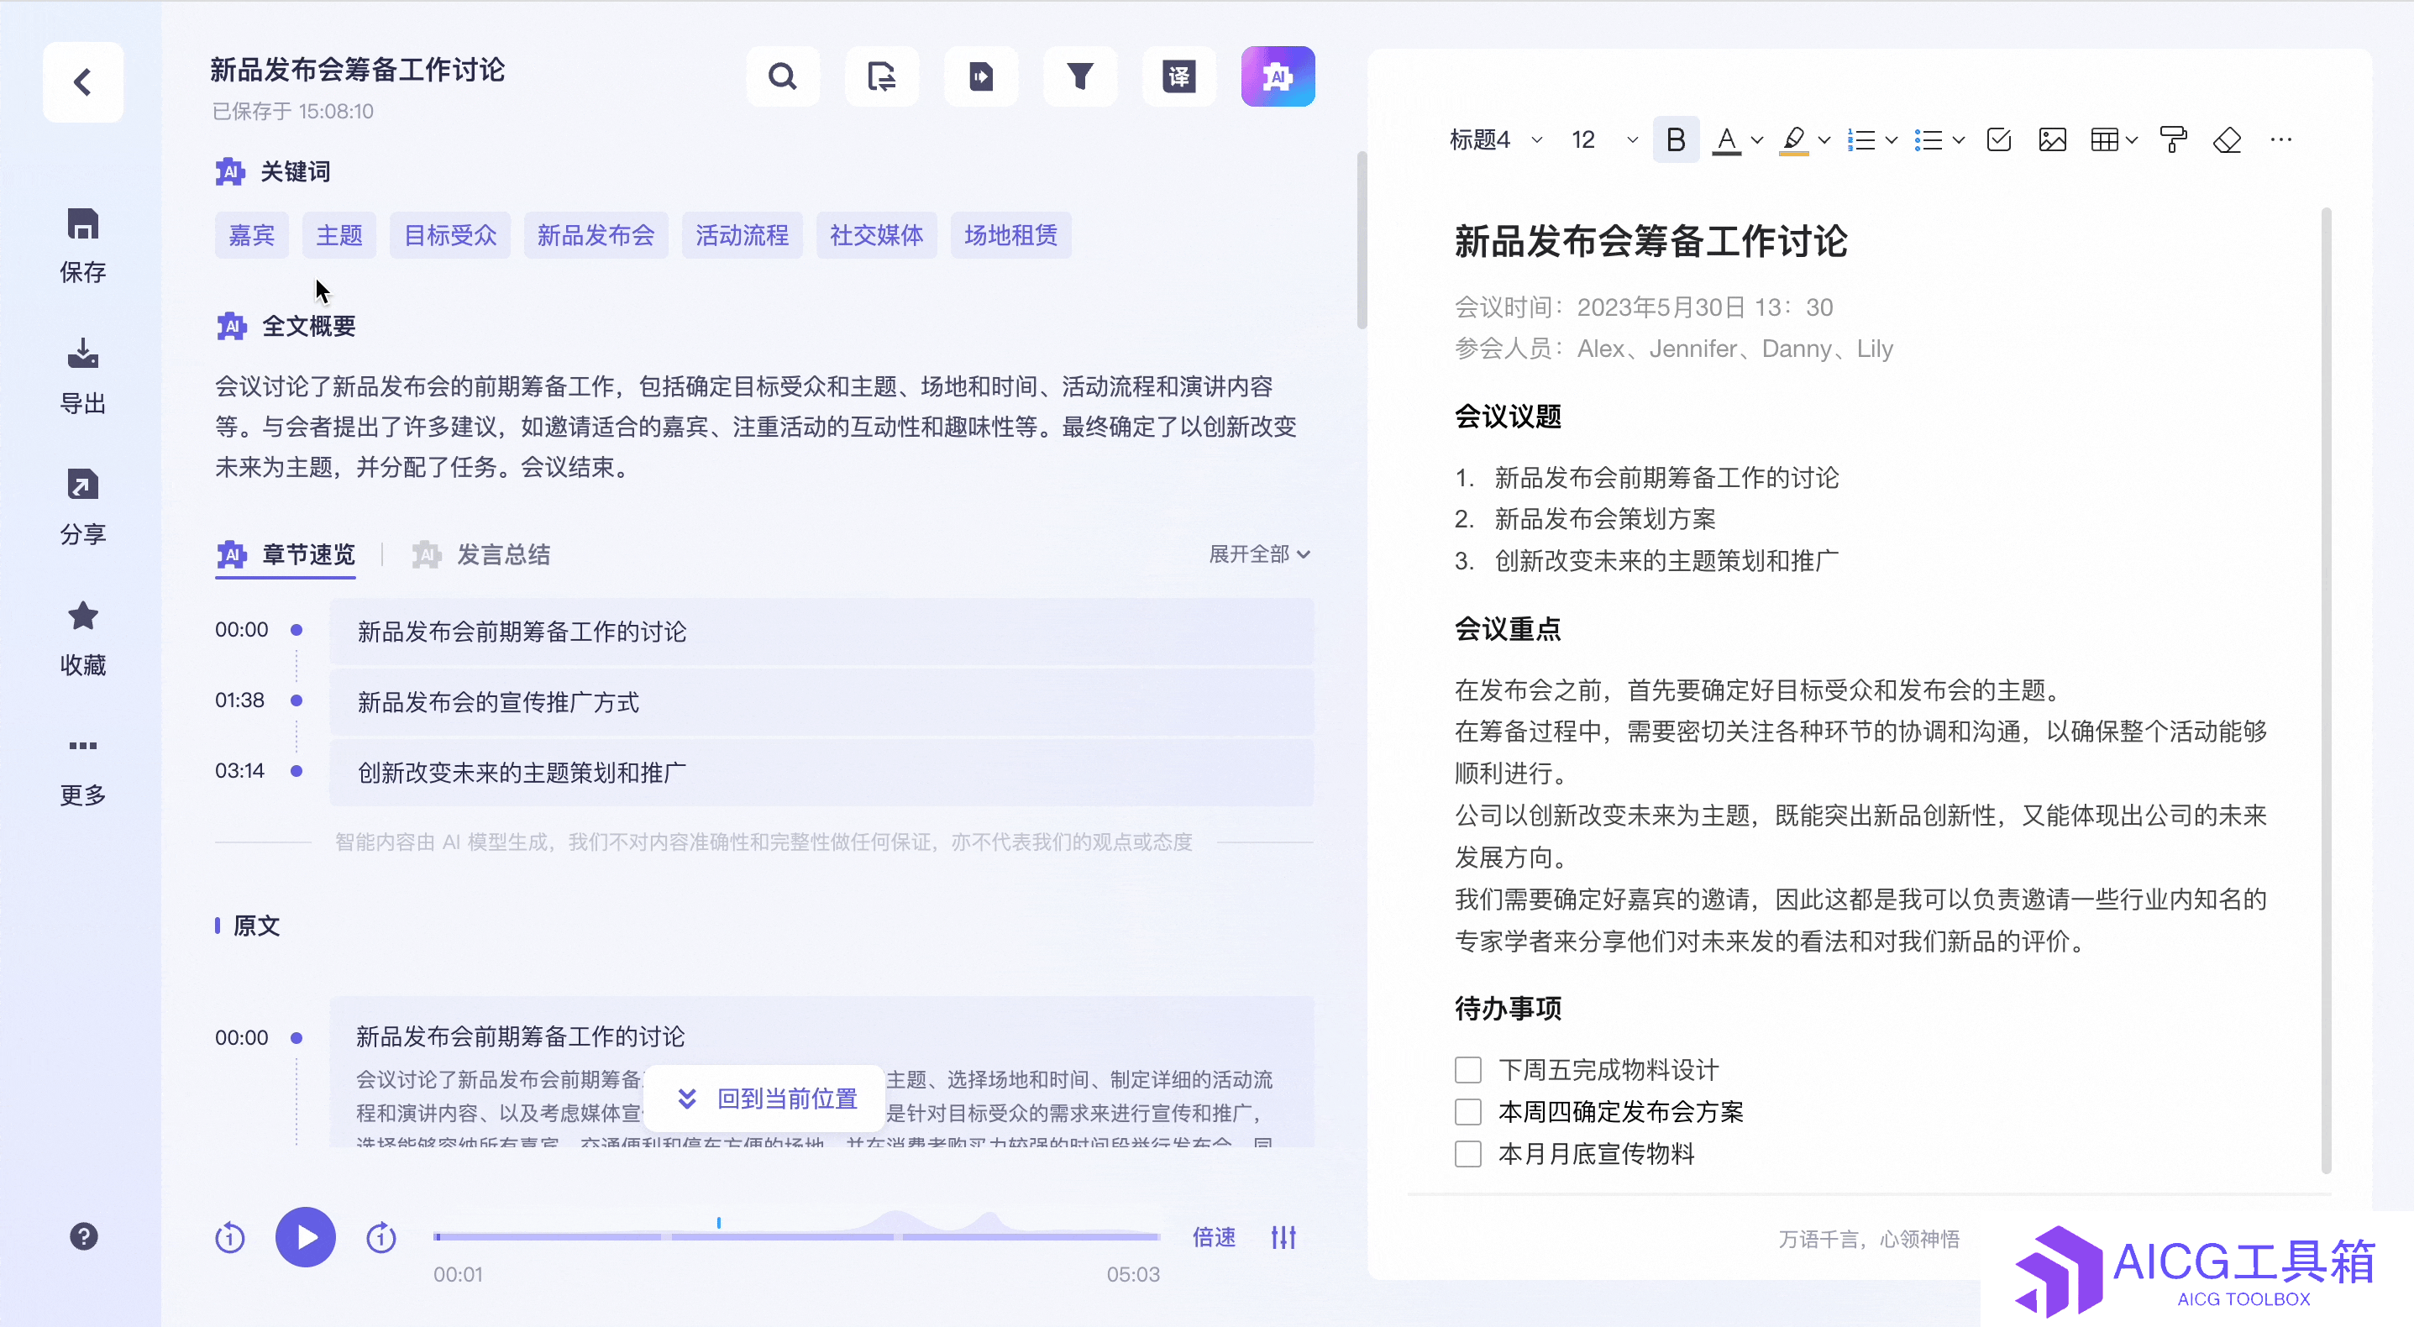
Task: Open the filter funnel tool
Action: [x=1080, y=76]
